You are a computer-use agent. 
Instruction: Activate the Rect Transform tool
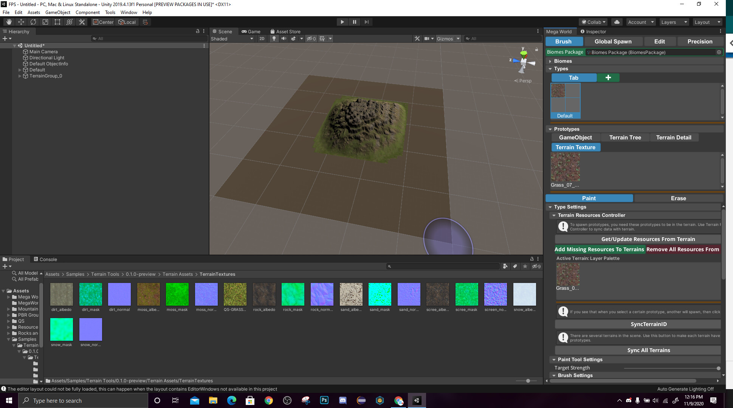point(57,22)
